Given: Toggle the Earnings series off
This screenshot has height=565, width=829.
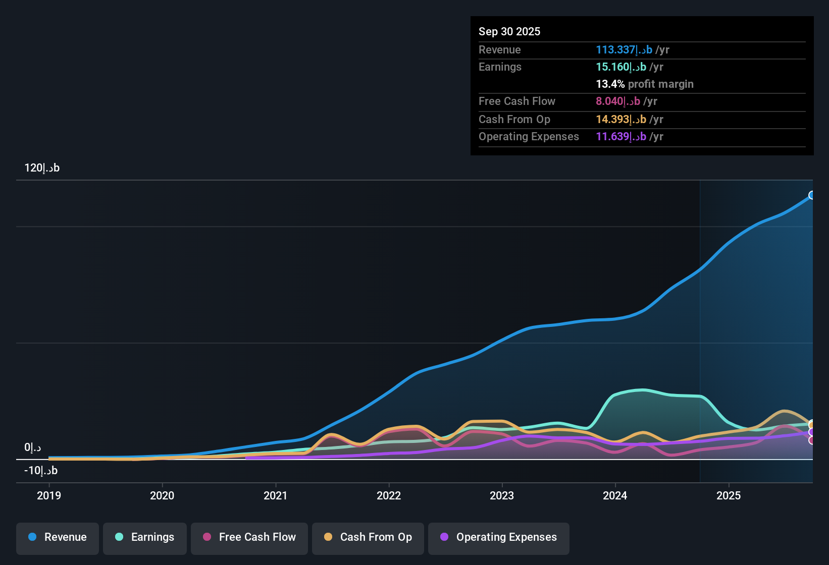Looking at the screenshot, I should (145, 537).
